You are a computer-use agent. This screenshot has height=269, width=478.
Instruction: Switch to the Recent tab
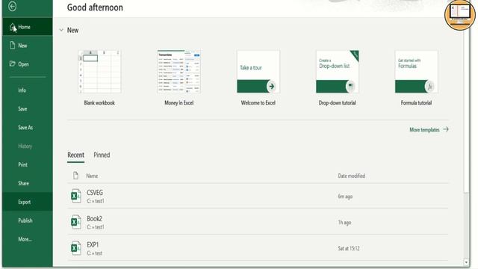pyautogui.click(x=75, y=155)
